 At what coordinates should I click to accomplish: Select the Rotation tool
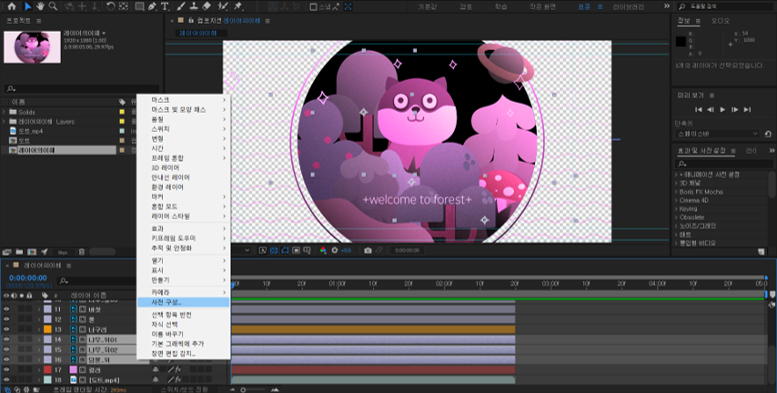coord(111,6)
